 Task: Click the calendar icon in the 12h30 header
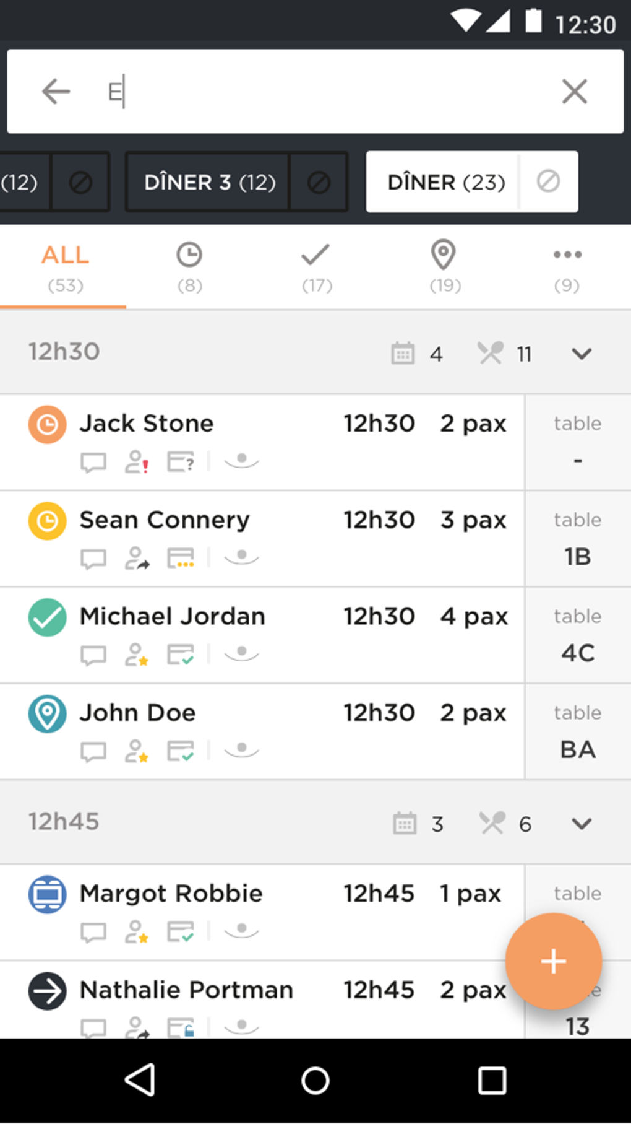tap(403, 353)
